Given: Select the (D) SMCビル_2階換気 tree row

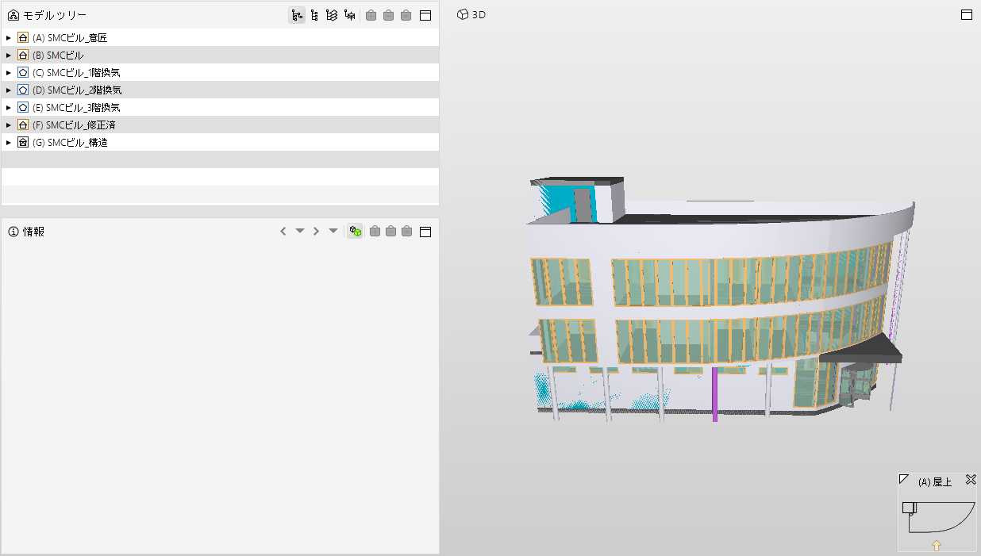Looking at the screenshot, I should point(220,90).
